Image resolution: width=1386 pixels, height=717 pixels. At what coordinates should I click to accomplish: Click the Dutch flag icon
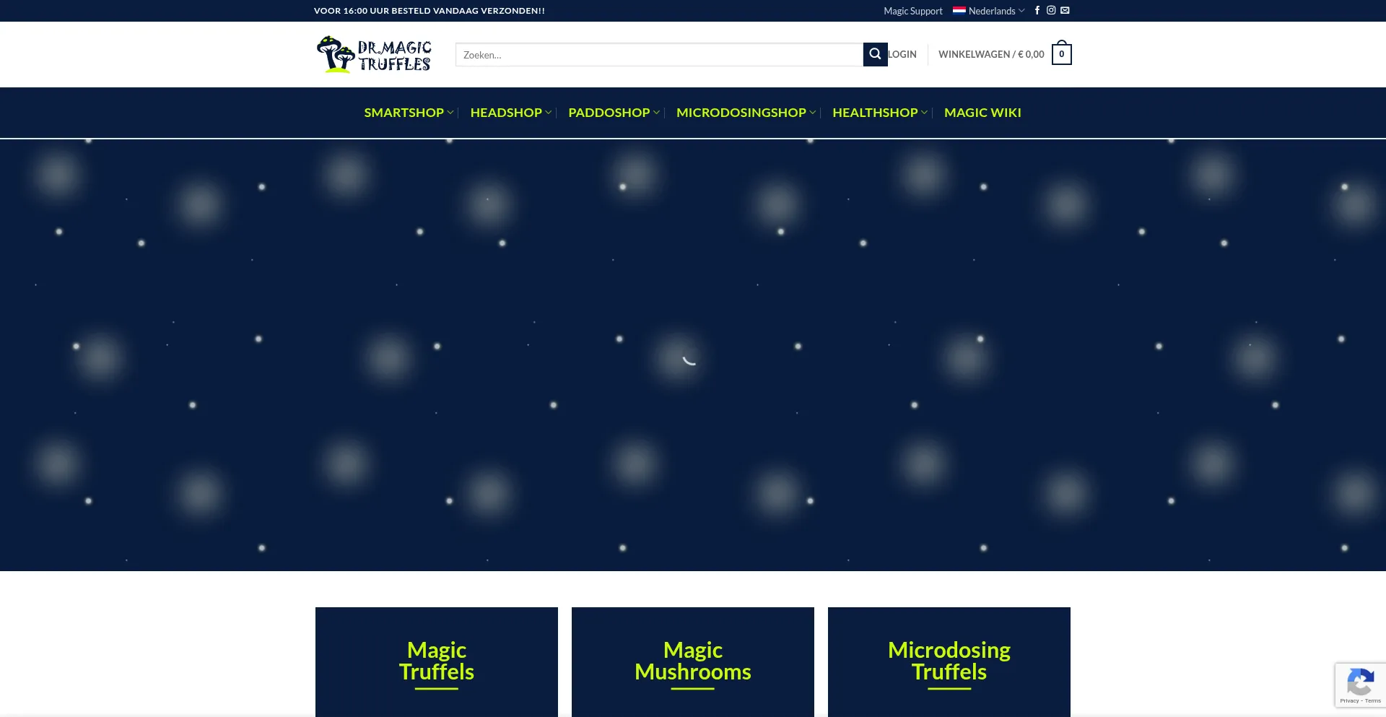click(x=959, y=11)
